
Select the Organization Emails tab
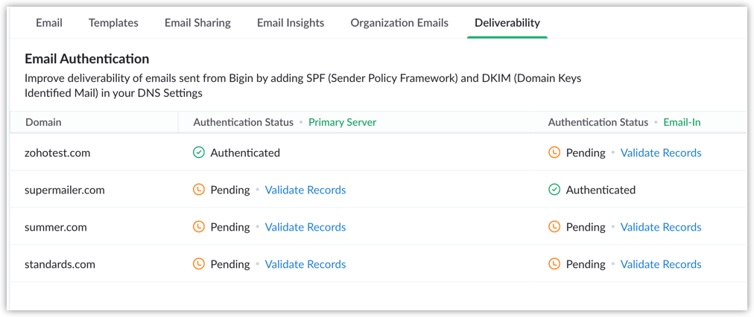(399, 22)
